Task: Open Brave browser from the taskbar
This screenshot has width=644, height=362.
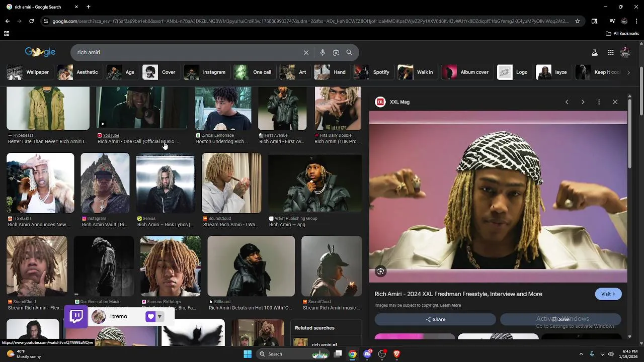Action: (x=396, y=354)
